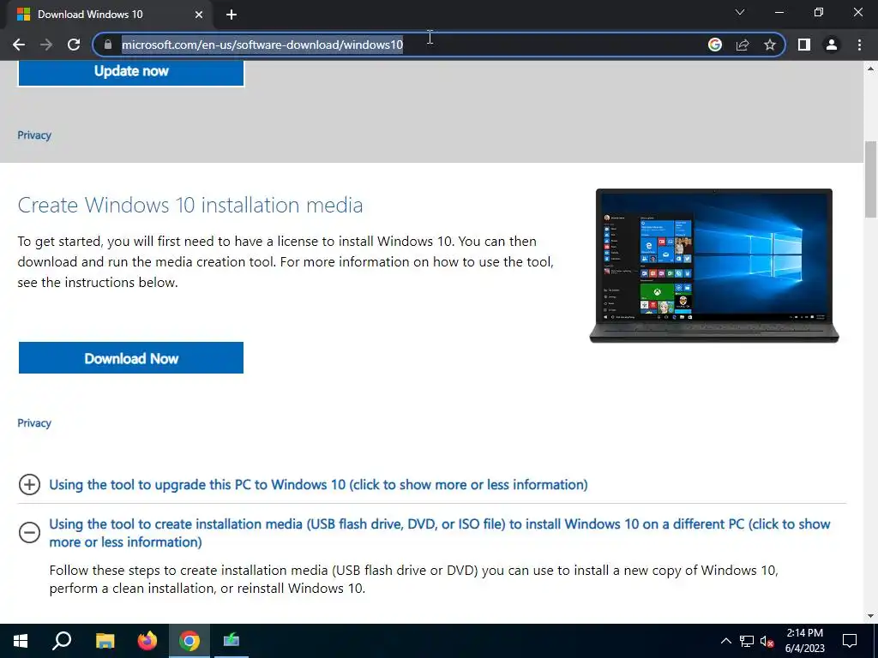This screenshot has width=878, height=658.
Task: Click the 'To get started' paragraph text
Action: 286,262
